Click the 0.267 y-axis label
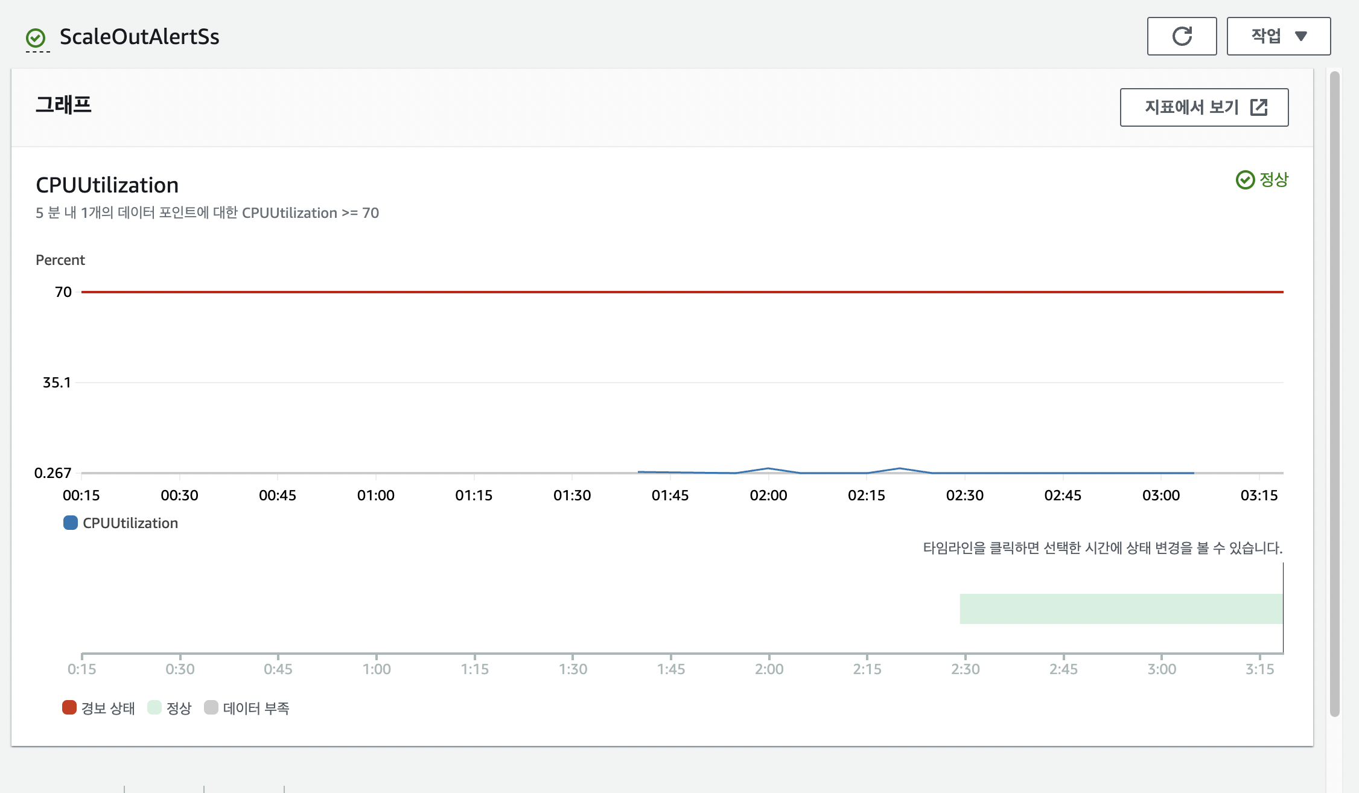1359x793 pixels. click(53, 473)
